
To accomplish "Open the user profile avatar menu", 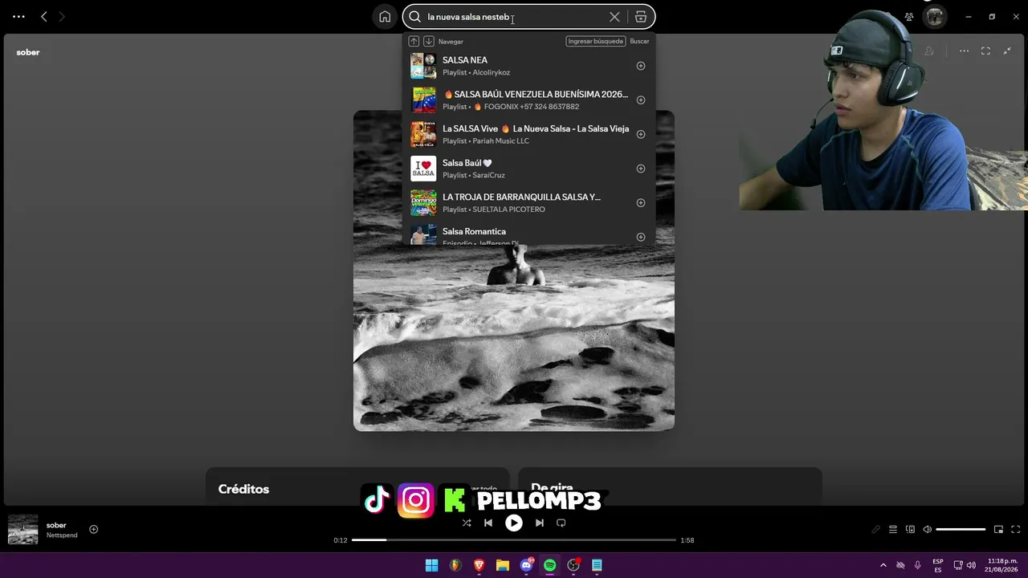I will pyautogui.click(x=934, y=17).
